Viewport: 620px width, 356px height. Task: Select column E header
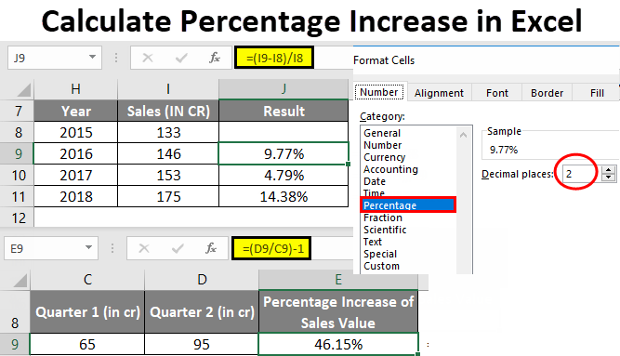(x=338, y=280)
